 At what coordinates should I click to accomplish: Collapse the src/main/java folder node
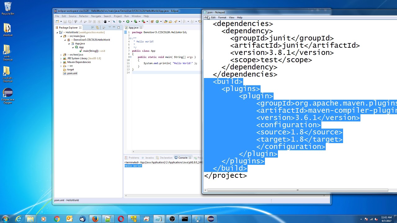point(61,36)
